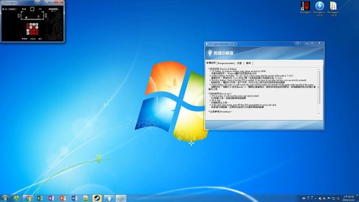The height and width of the screenshot is (202, 359).
Task: Open the green picture app taskbar icon
Action: [86, 198]
